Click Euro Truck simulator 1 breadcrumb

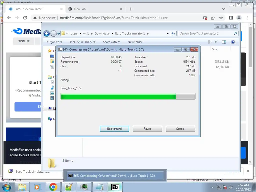[130, 33]
